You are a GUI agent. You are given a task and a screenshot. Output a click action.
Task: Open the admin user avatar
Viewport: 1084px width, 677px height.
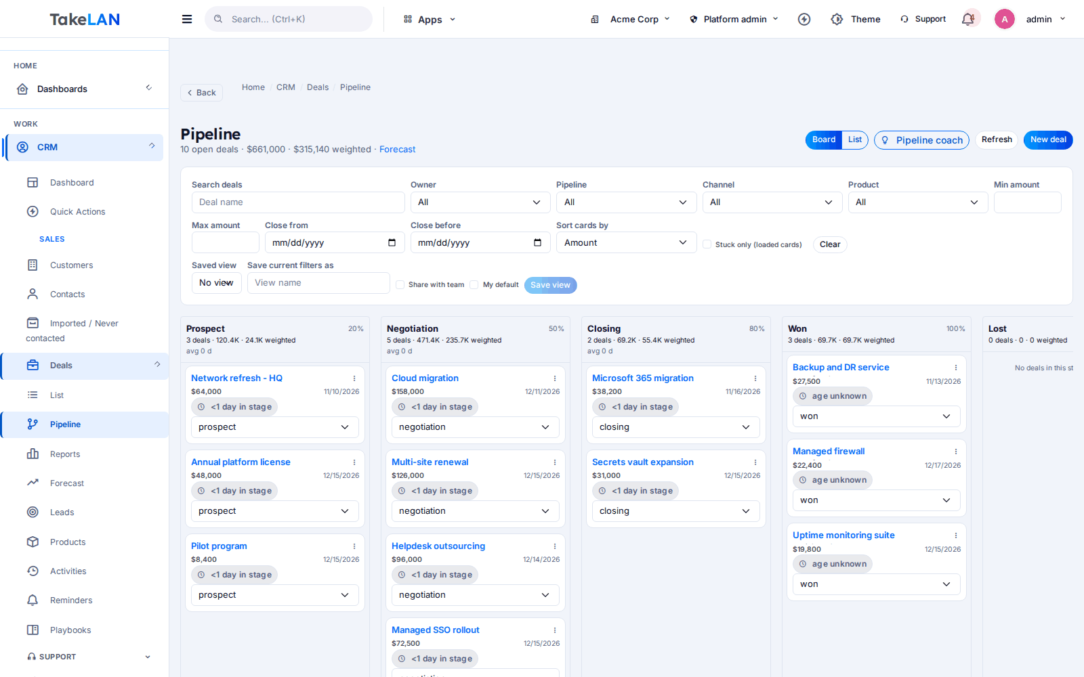click(x=1004, y=19)
